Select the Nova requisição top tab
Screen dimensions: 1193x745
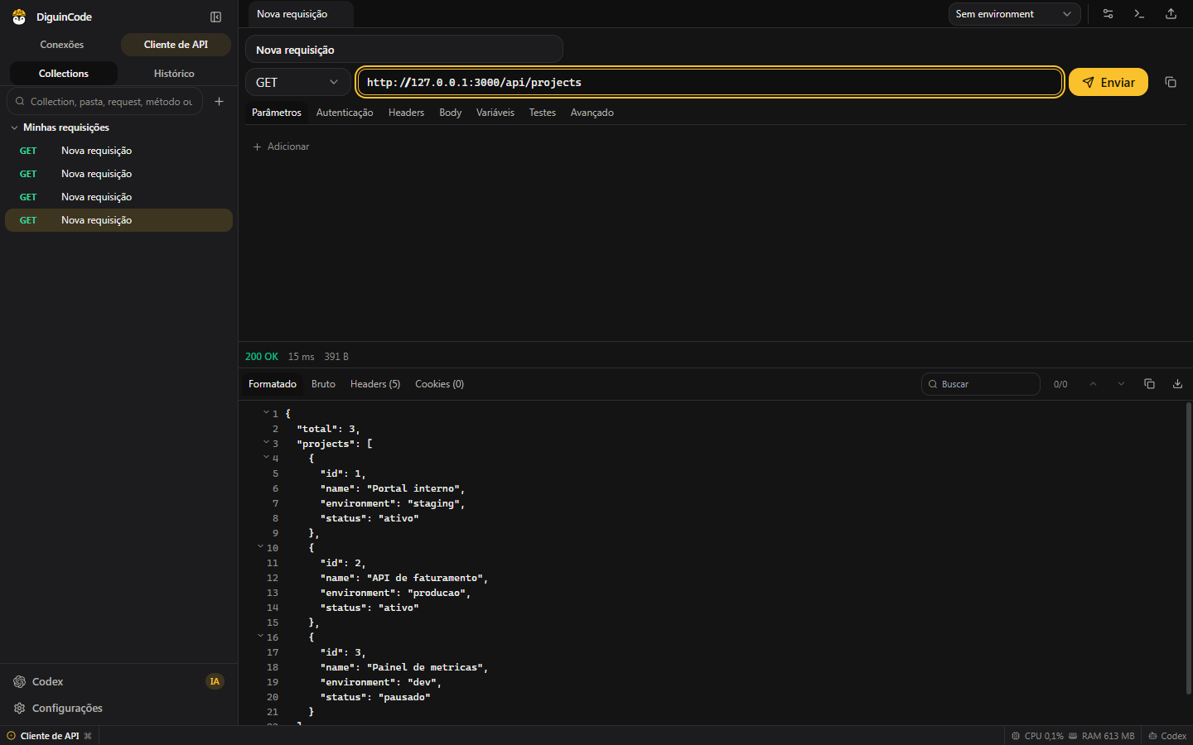[300, 14]
